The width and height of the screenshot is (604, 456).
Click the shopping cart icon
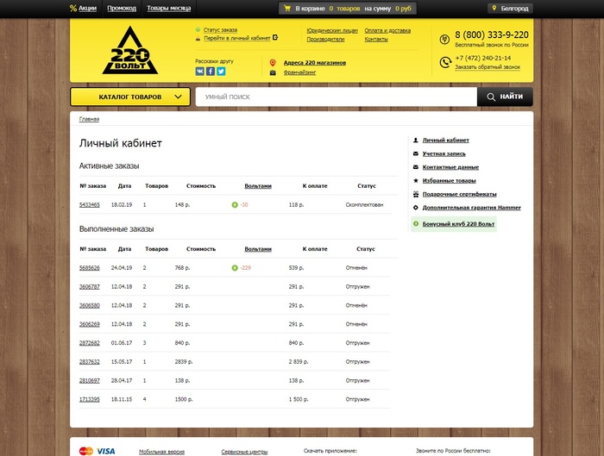point(287,9)
